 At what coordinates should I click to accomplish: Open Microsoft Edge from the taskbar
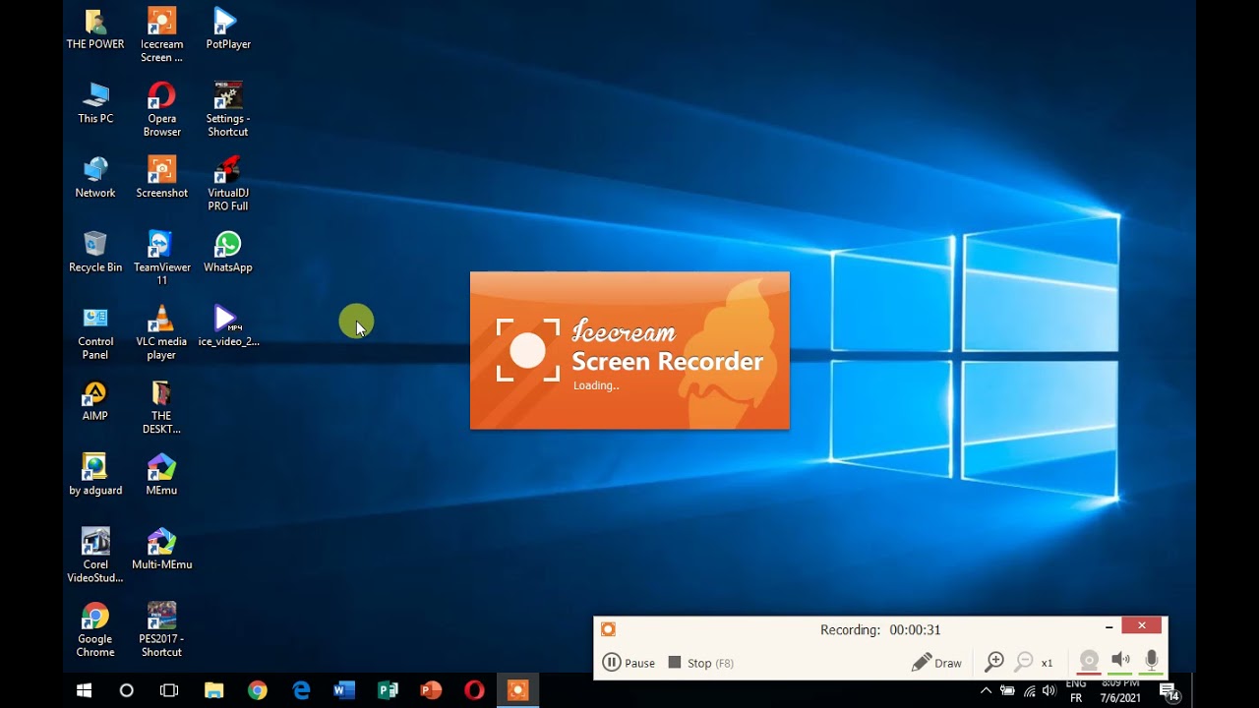(301, 690)
